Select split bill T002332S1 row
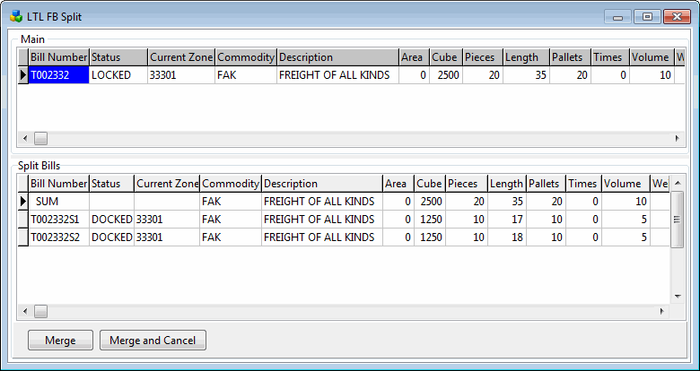Viewport: 700px width, 371px height. pos(58,219)
